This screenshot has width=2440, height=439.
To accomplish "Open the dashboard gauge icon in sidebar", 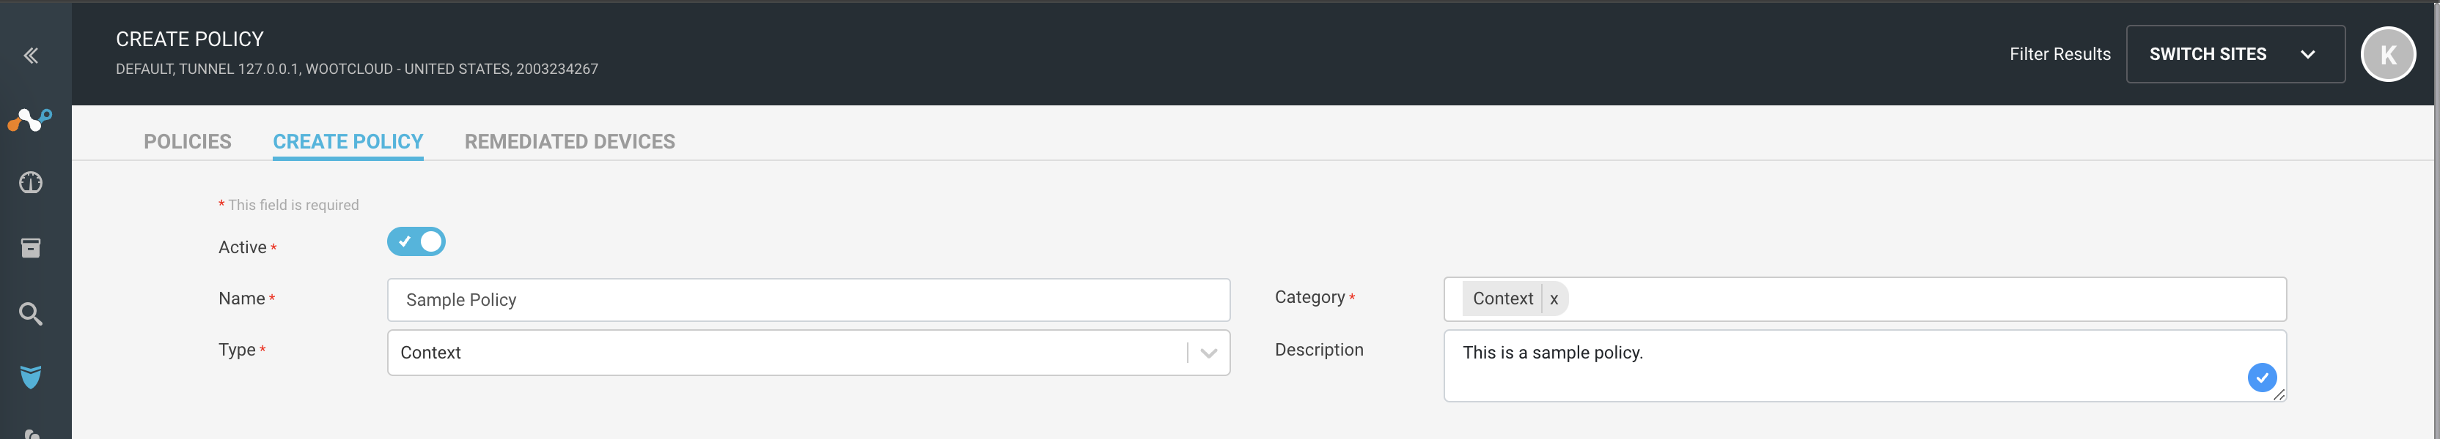I will 32,183.
